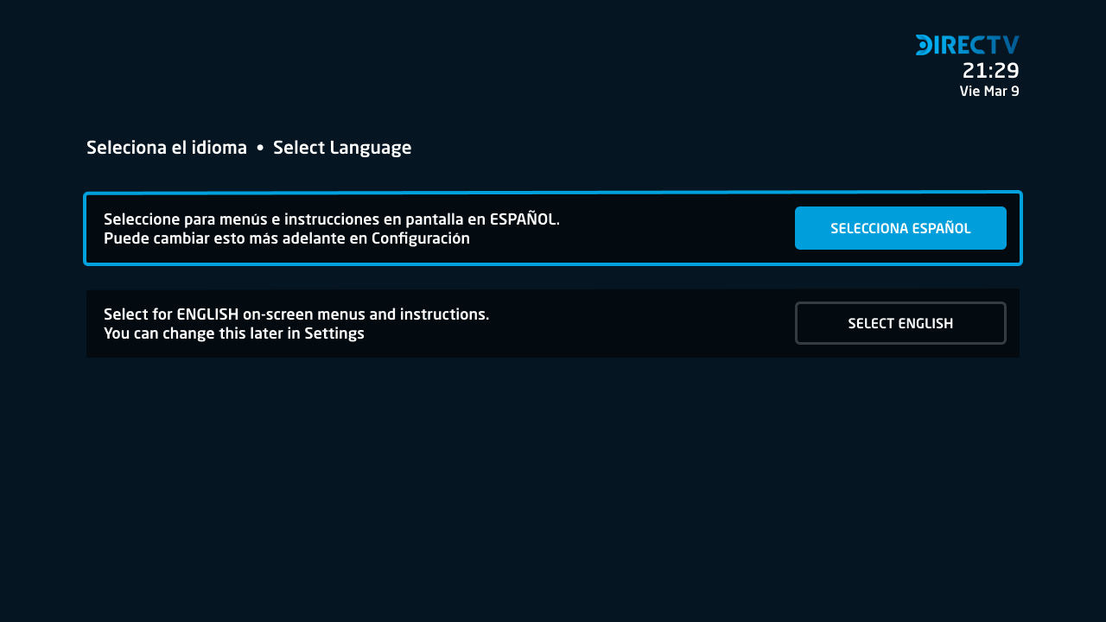Click the 21:29 clock display
This screenshot has height=622, width=1106.
[991, 71]
